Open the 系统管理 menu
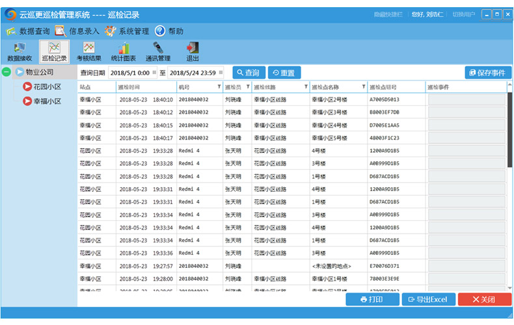This screenshot has height=325, width=514. click(127, 31)
